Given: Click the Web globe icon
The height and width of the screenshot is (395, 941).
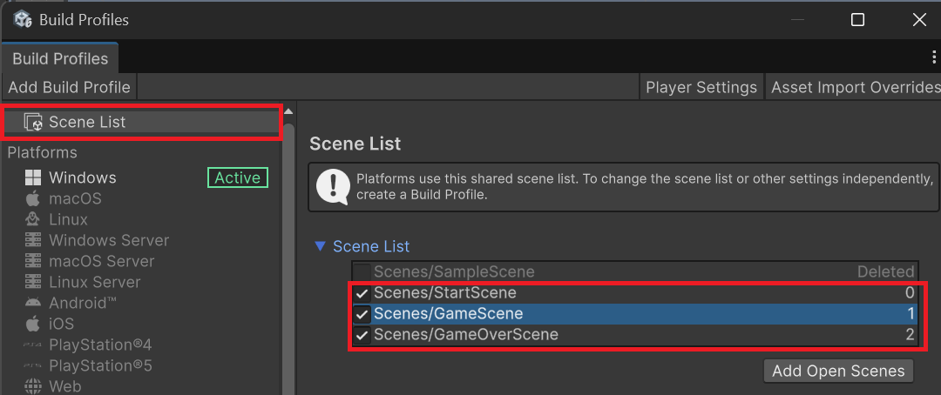Looking at the screenshot, I should (x=32, y=386).
